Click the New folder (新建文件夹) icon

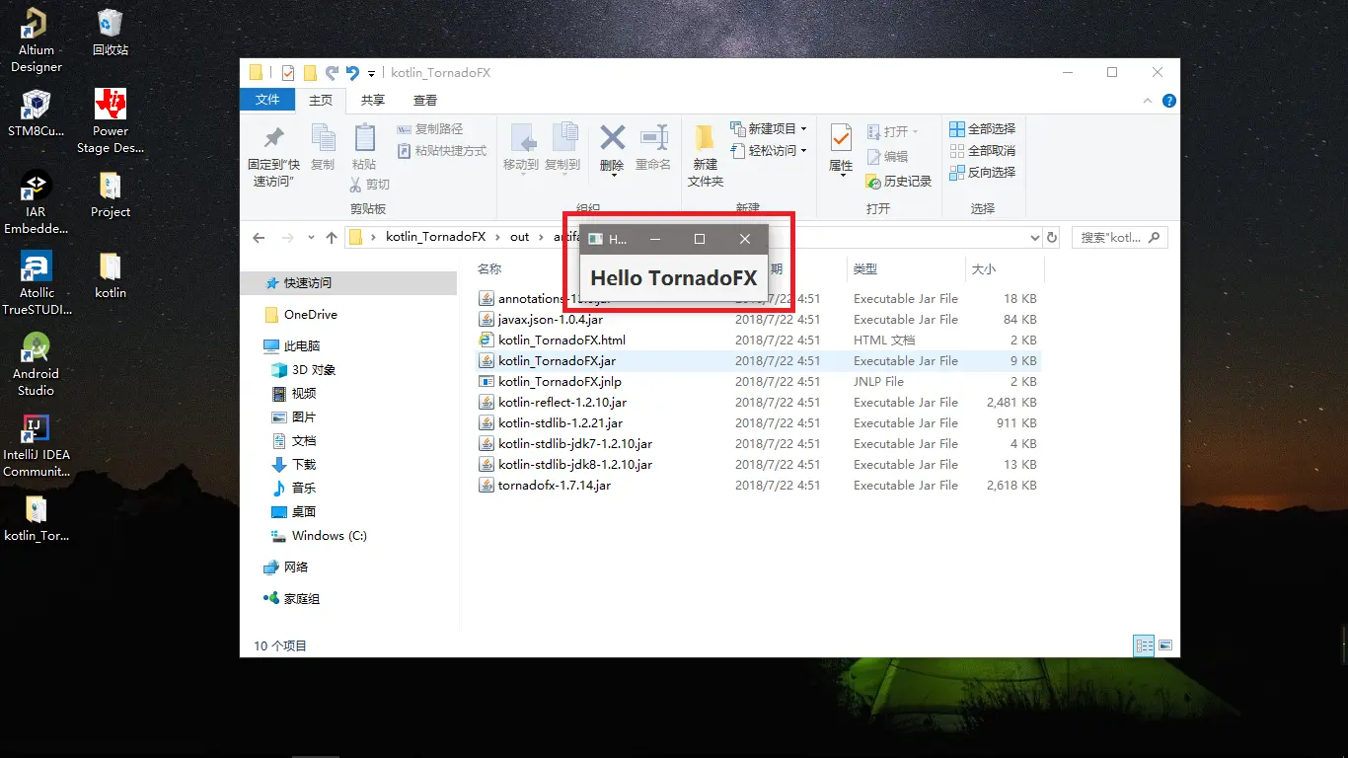tap(705, 138)
